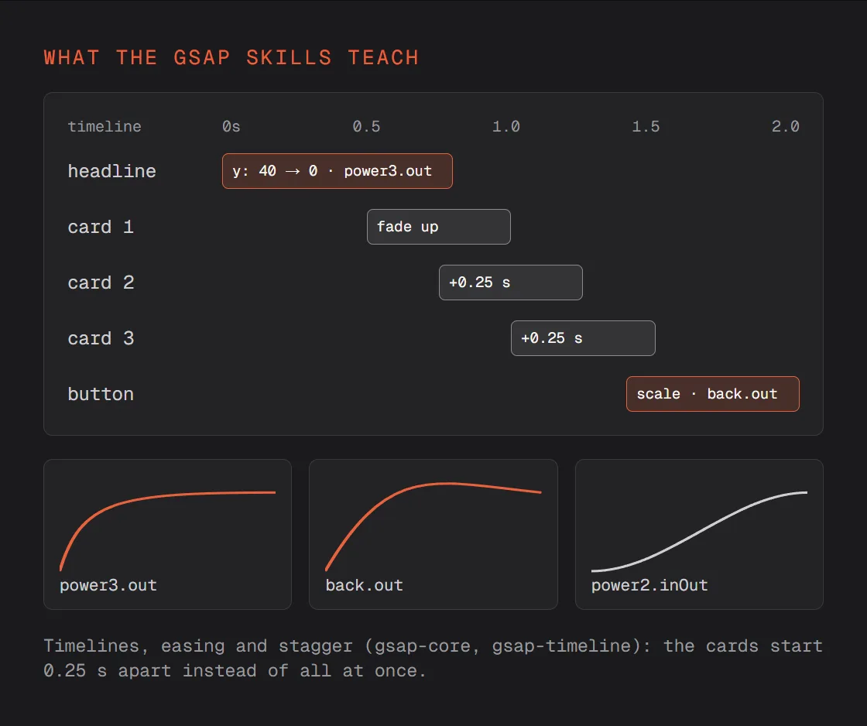Click the '0.5' time marker
The image size is (867, 726).
tap(367, 127)
